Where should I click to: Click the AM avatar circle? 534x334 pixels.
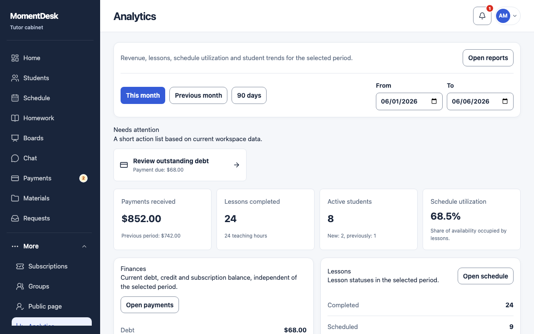click(x=503, y=16)
